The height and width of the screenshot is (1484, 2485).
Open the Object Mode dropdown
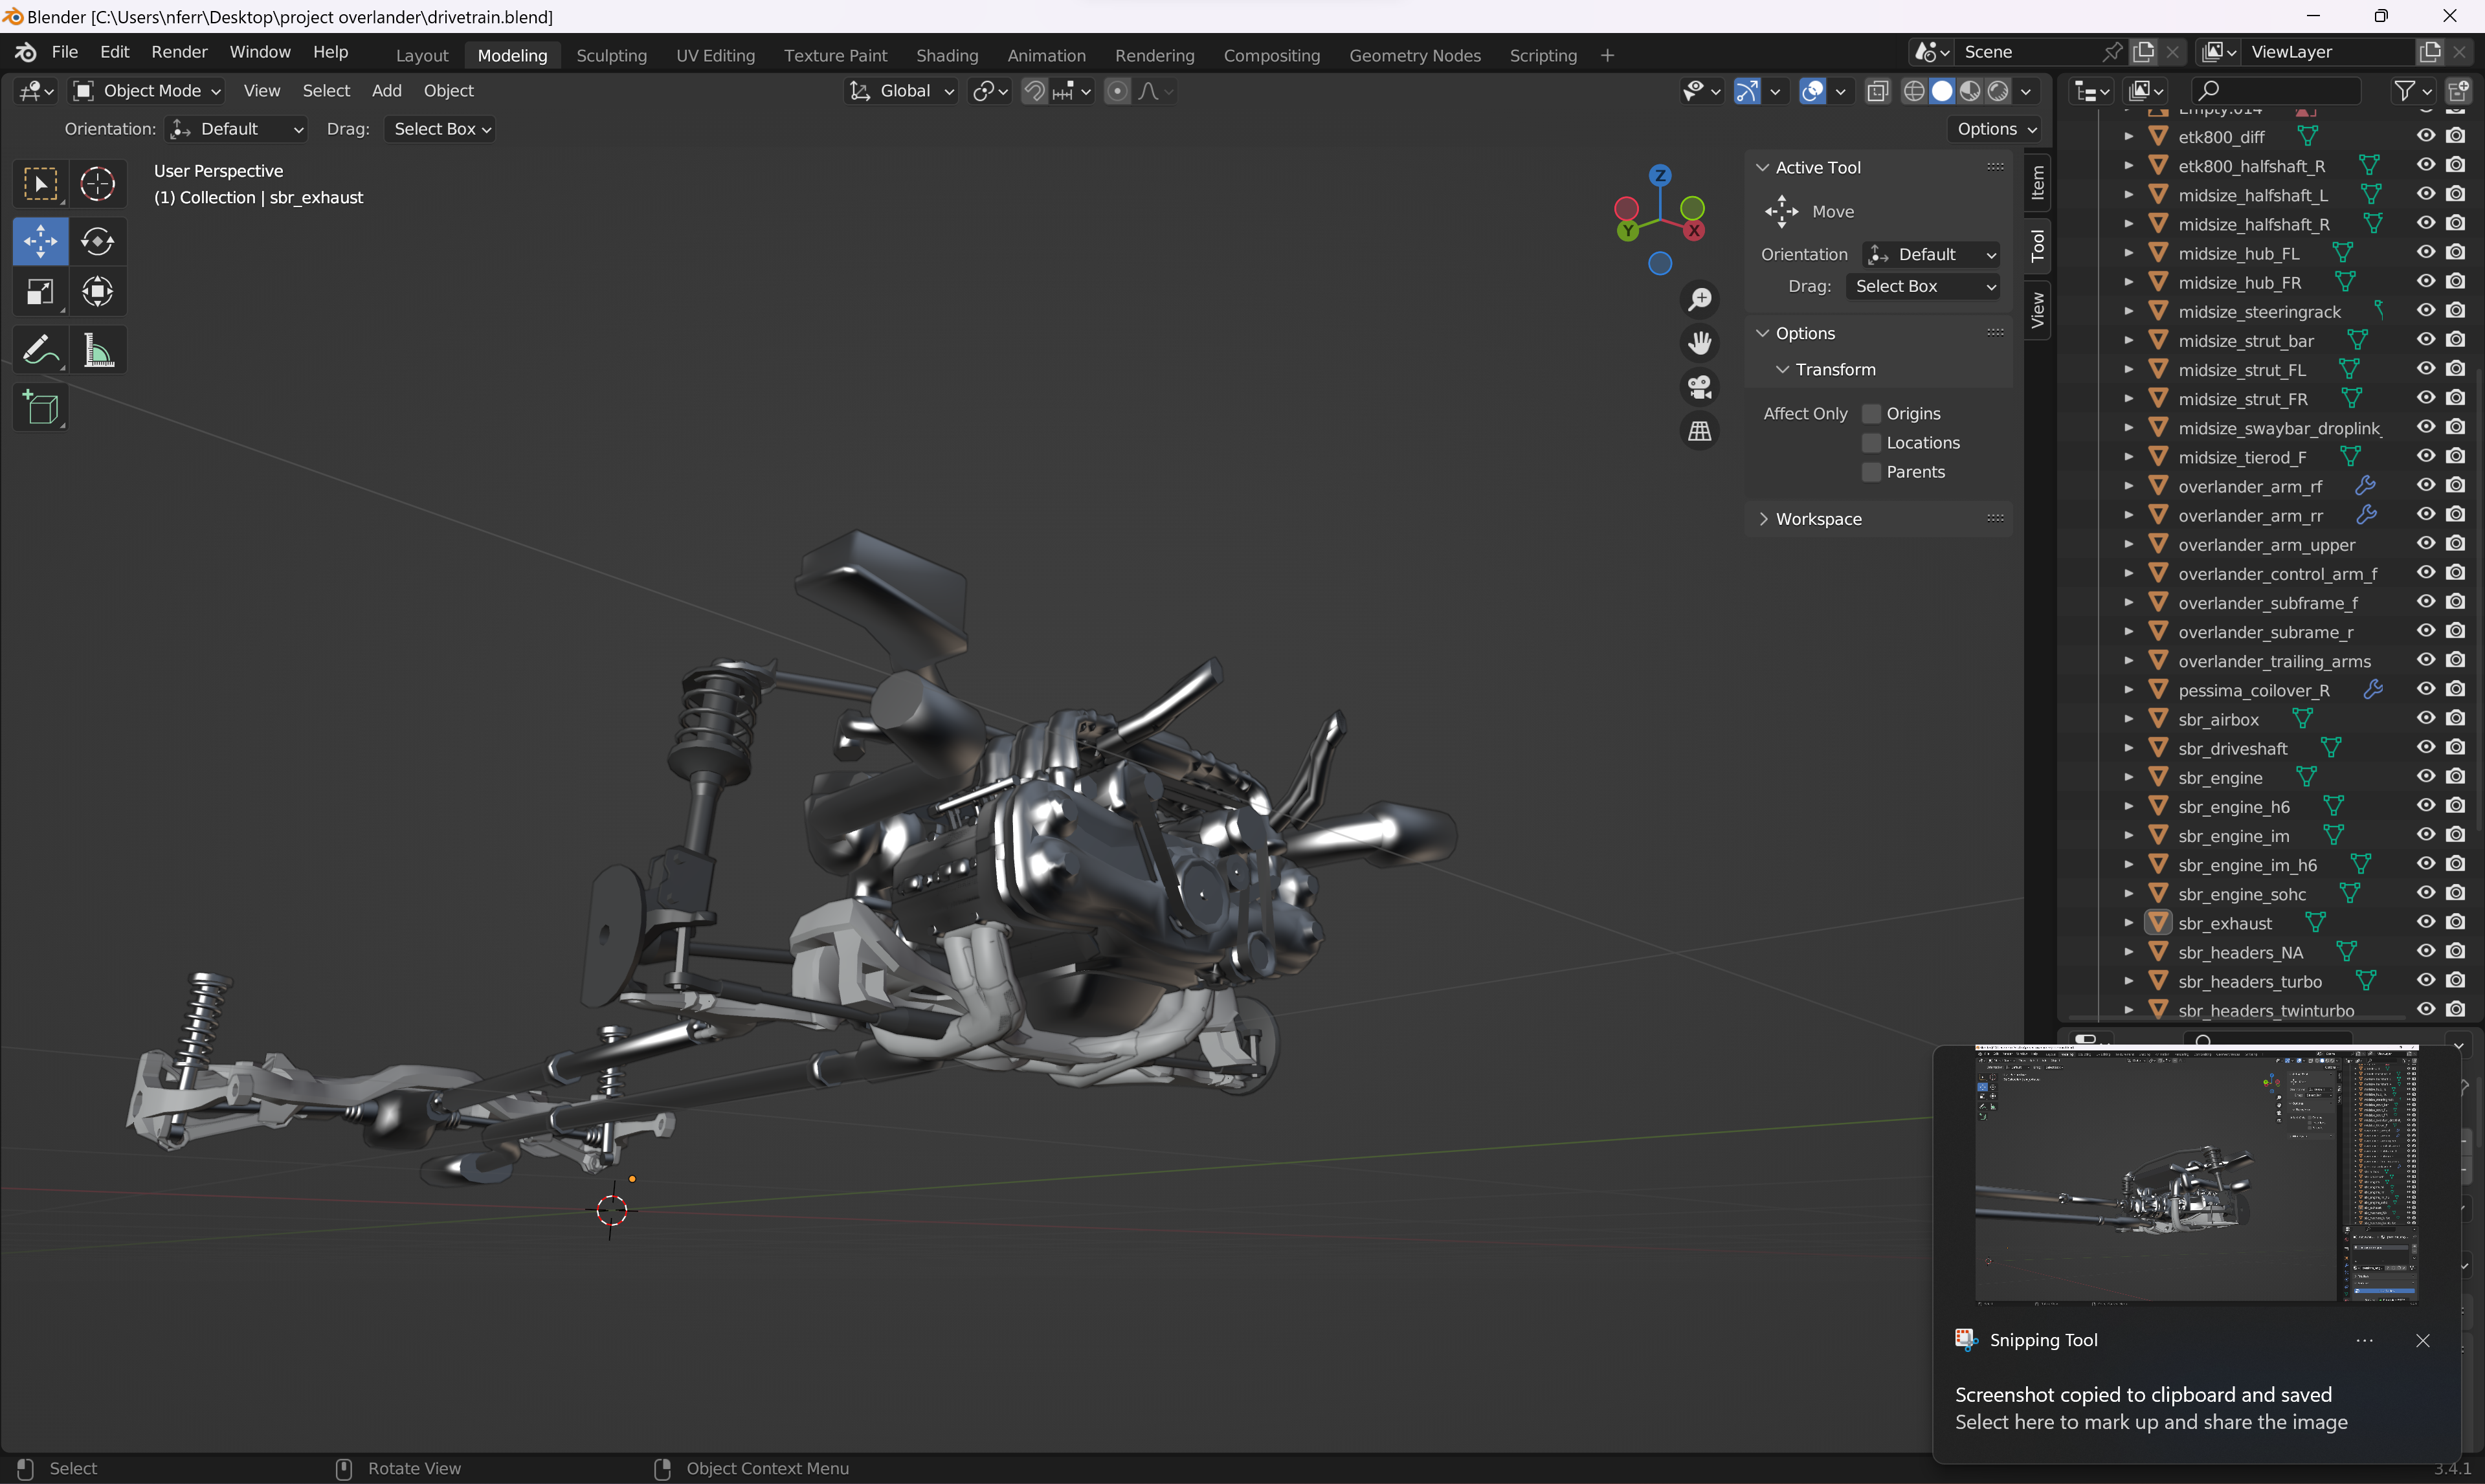148,91
